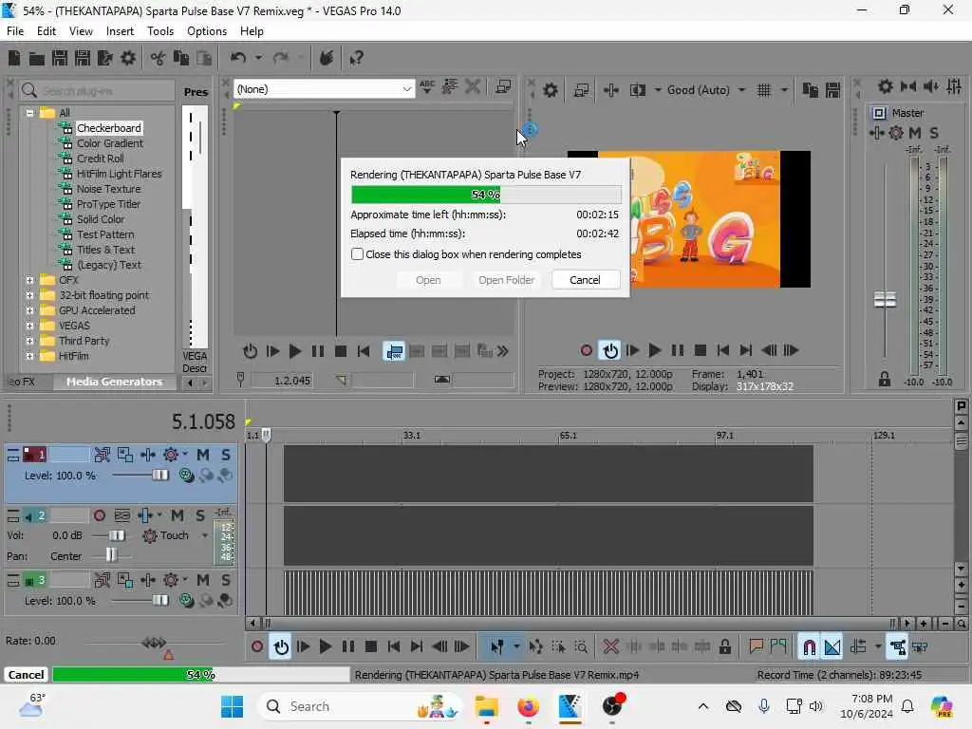972x729 pixels.
Task: Click Go to Start in the timeline transport
Action: (394, 647)
